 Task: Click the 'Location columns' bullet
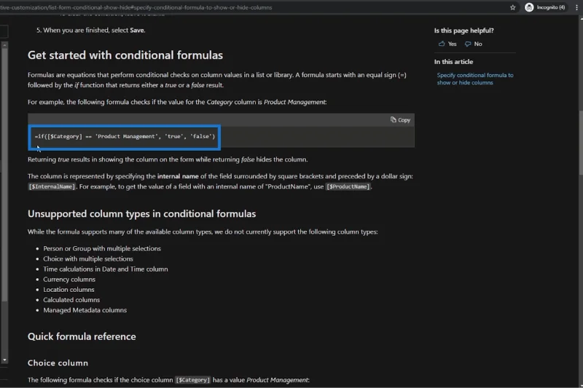pos(69,290)
